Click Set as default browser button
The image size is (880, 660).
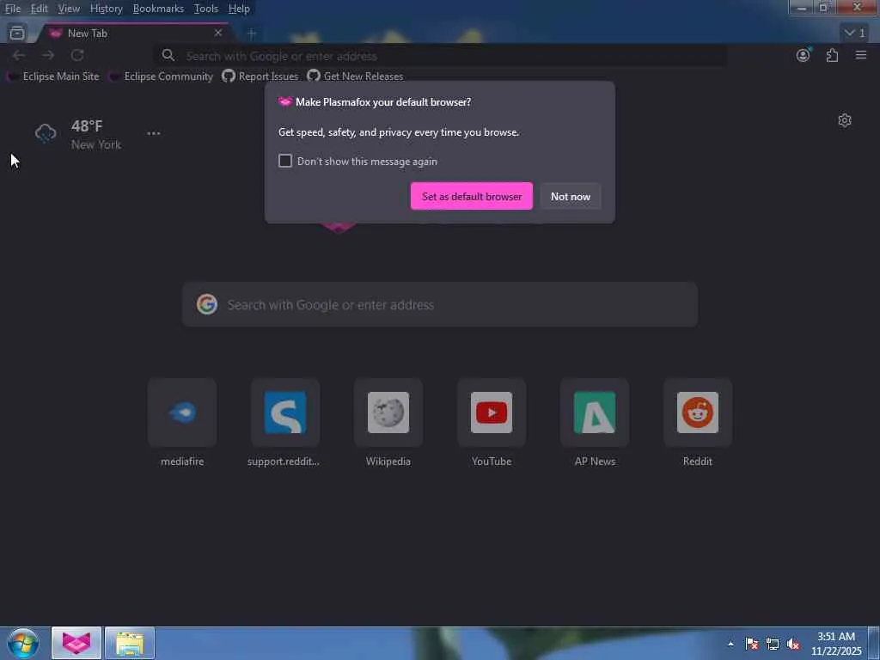[472, 197]
